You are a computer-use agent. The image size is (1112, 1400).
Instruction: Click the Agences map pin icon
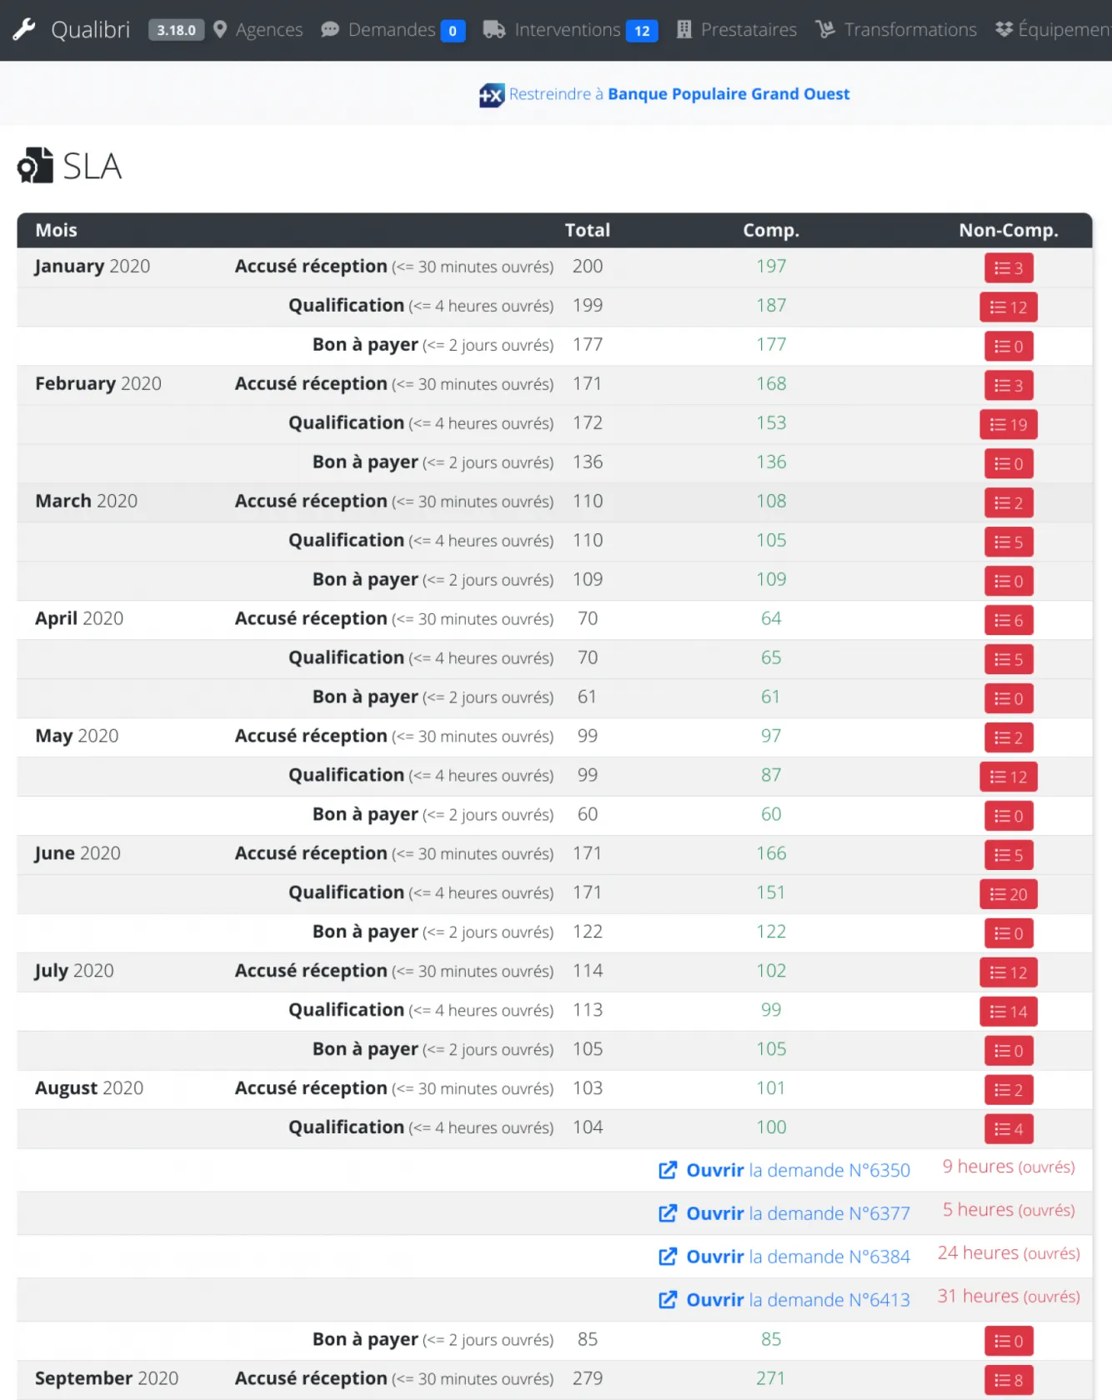220,30
